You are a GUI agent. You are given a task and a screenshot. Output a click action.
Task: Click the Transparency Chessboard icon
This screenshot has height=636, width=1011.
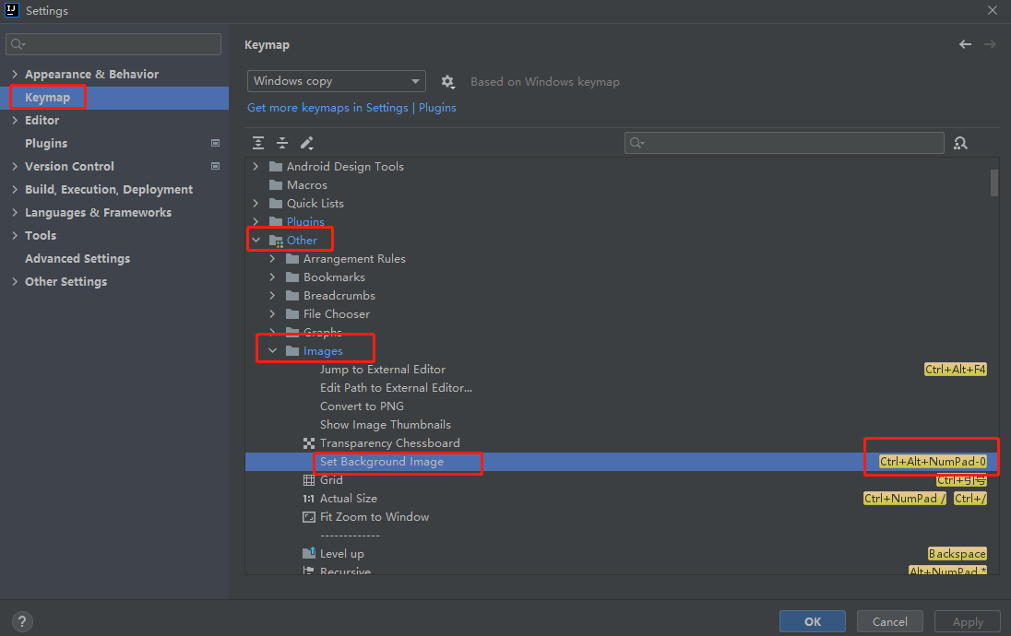click(x=309, y=443)
